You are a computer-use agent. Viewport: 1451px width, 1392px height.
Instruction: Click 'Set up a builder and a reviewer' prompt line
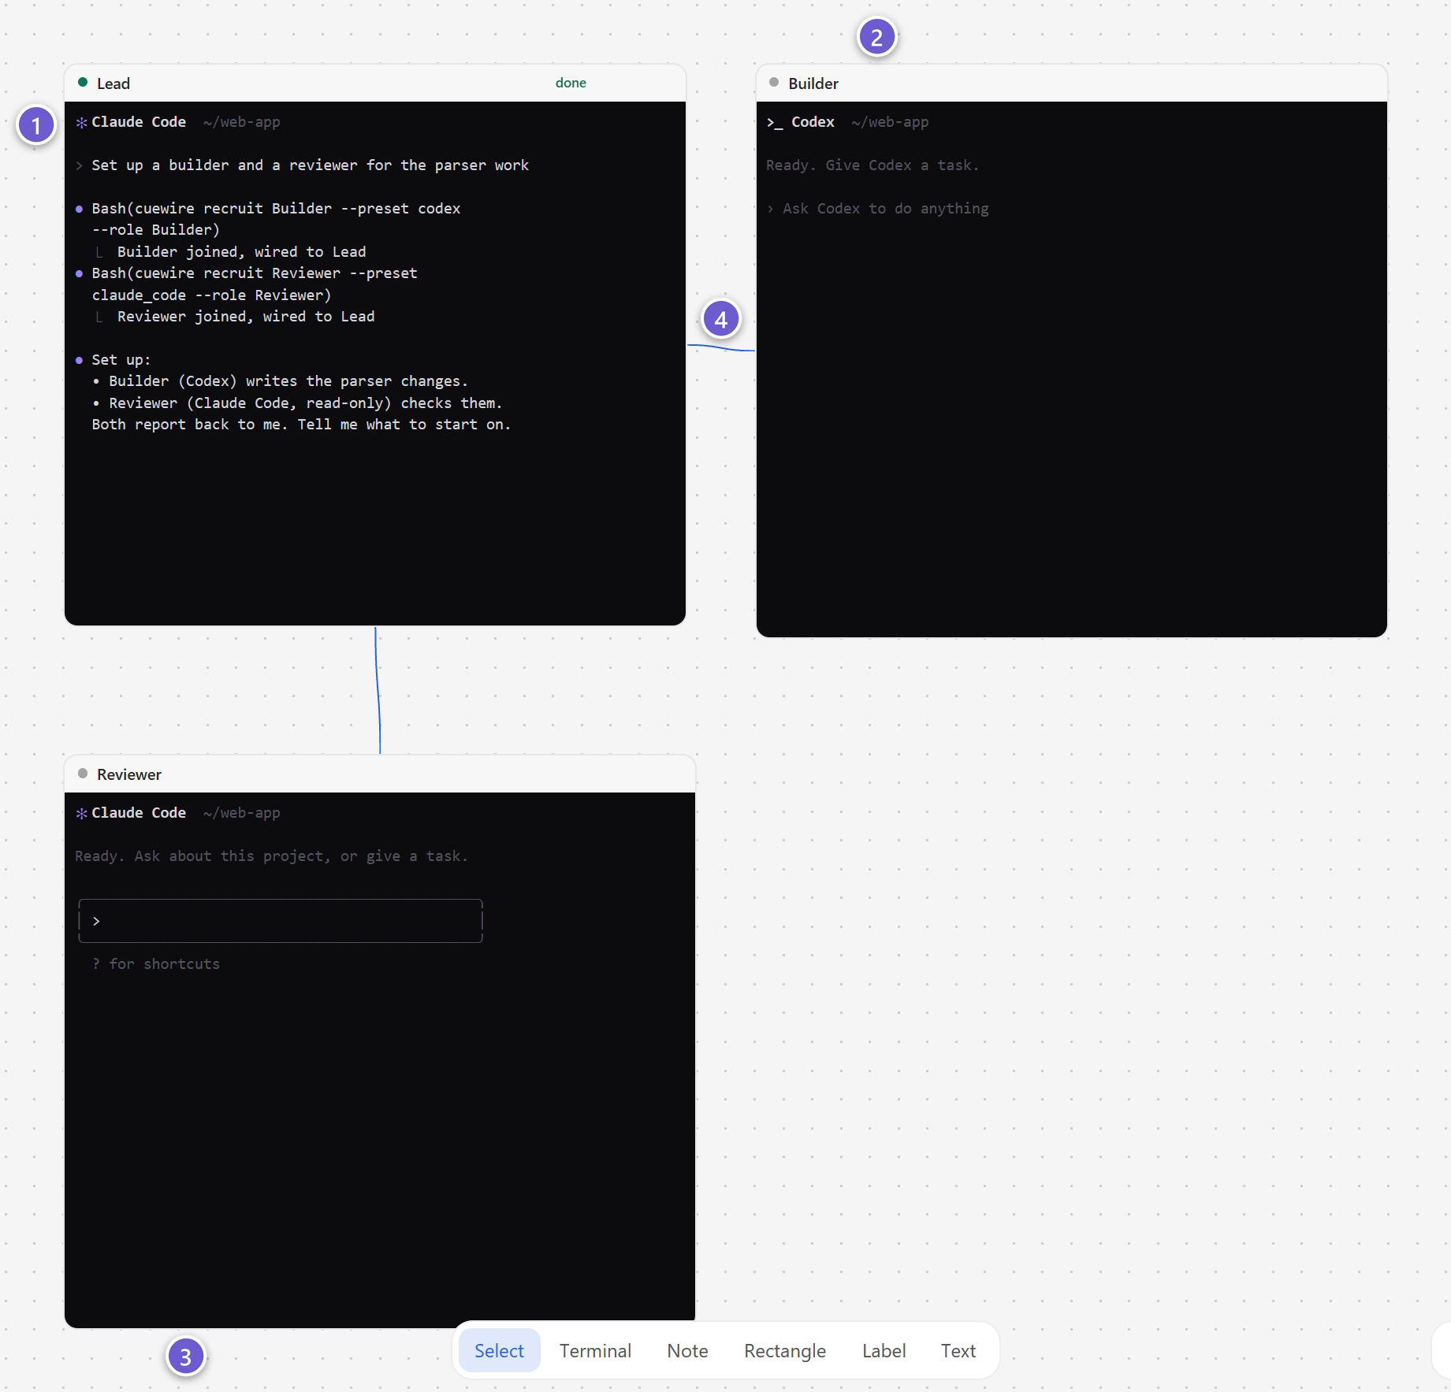coord(310,165)
